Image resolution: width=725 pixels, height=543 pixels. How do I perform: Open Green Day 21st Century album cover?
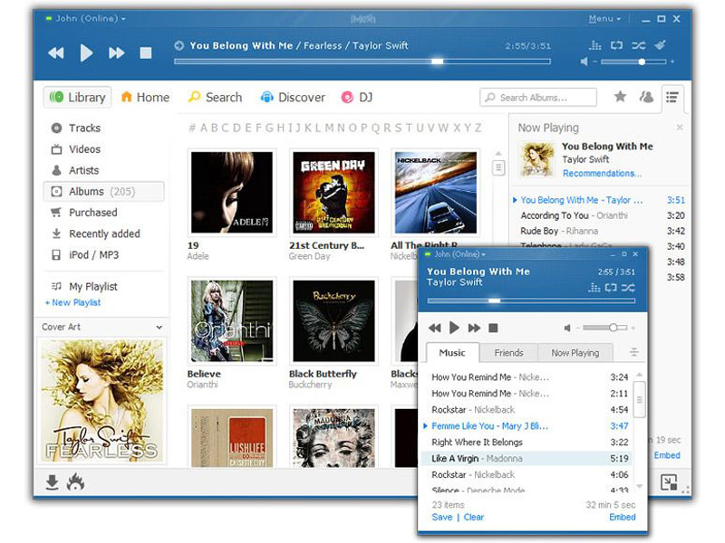[x=333, y=193]
